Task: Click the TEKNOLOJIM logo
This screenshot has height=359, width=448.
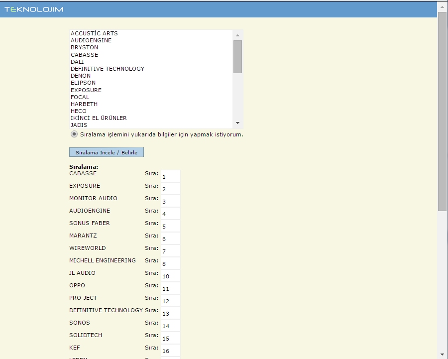Action: pyautogui.click(x=34, y=9)
